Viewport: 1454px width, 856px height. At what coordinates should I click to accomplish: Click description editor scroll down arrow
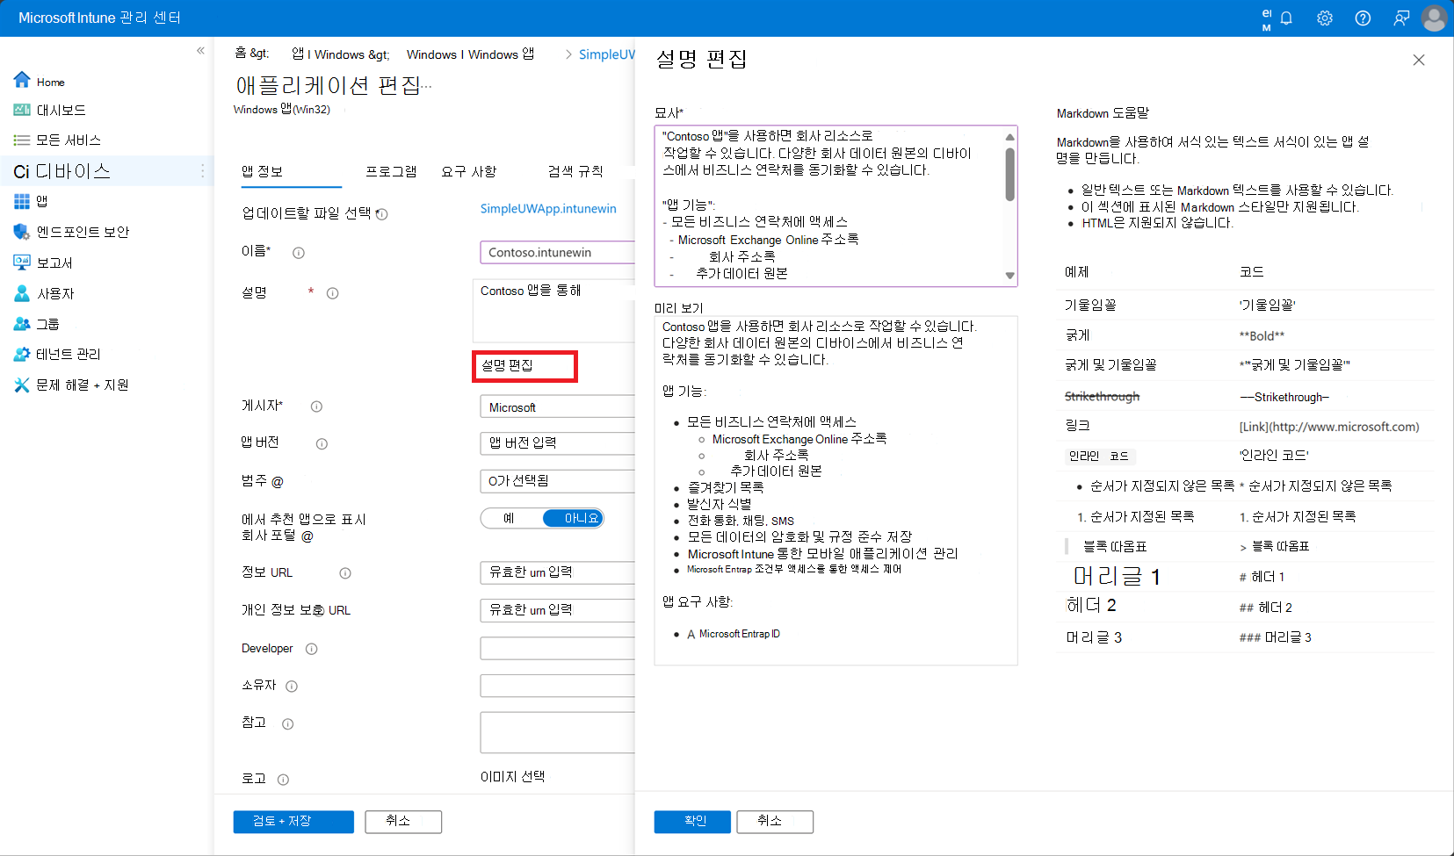click(x=1010, y=276)
